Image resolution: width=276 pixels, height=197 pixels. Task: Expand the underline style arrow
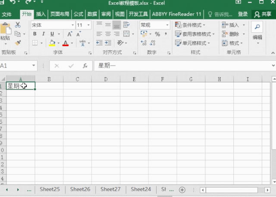click(59, 34)
